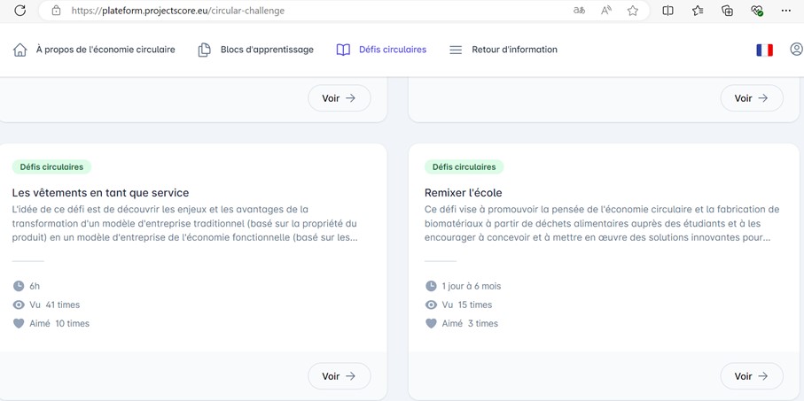Viewport: 804px width, 401px height.
Task: Bookmark page with the star icon
Action: [633, 11]
